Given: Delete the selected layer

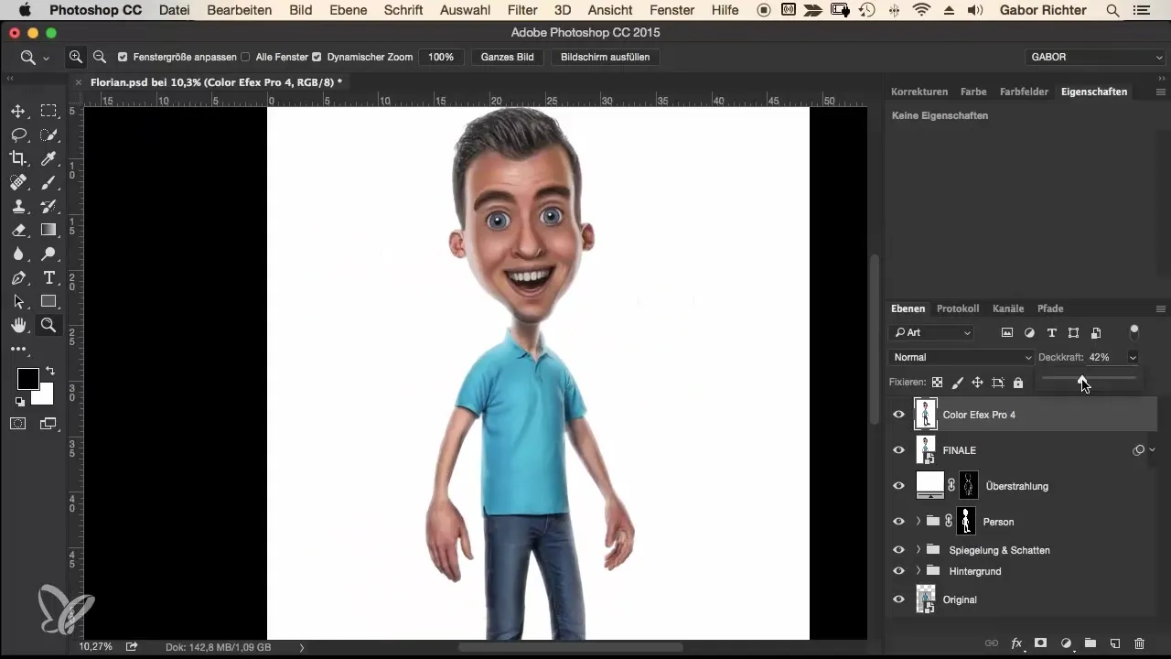Looking at the screenshot, I should [x=1140, y=643].
